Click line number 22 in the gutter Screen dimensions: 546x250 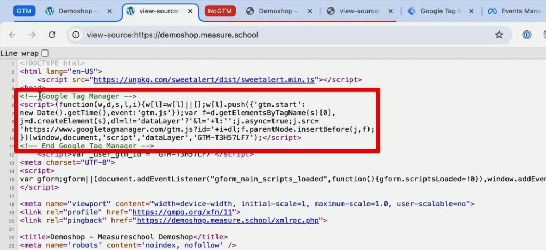[13, 237]
